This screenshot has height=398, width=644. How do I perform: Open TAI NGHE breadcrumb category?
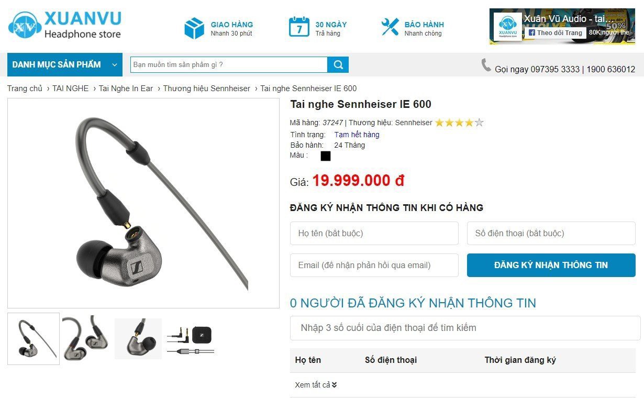point(71,89)
